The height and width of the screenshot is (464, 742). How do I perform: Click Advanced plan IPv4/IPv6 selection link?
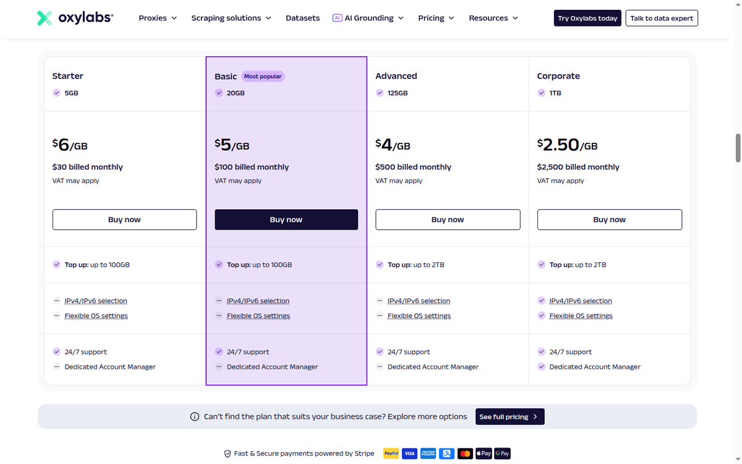tap(419, 301)
